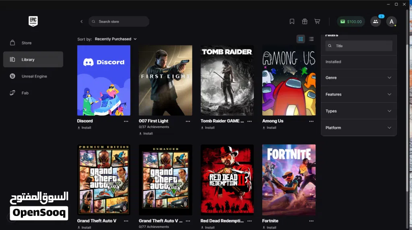This screenshot has height=230, width=412.
Task: Click the Fab logo icon
Action: click(12, 93)
